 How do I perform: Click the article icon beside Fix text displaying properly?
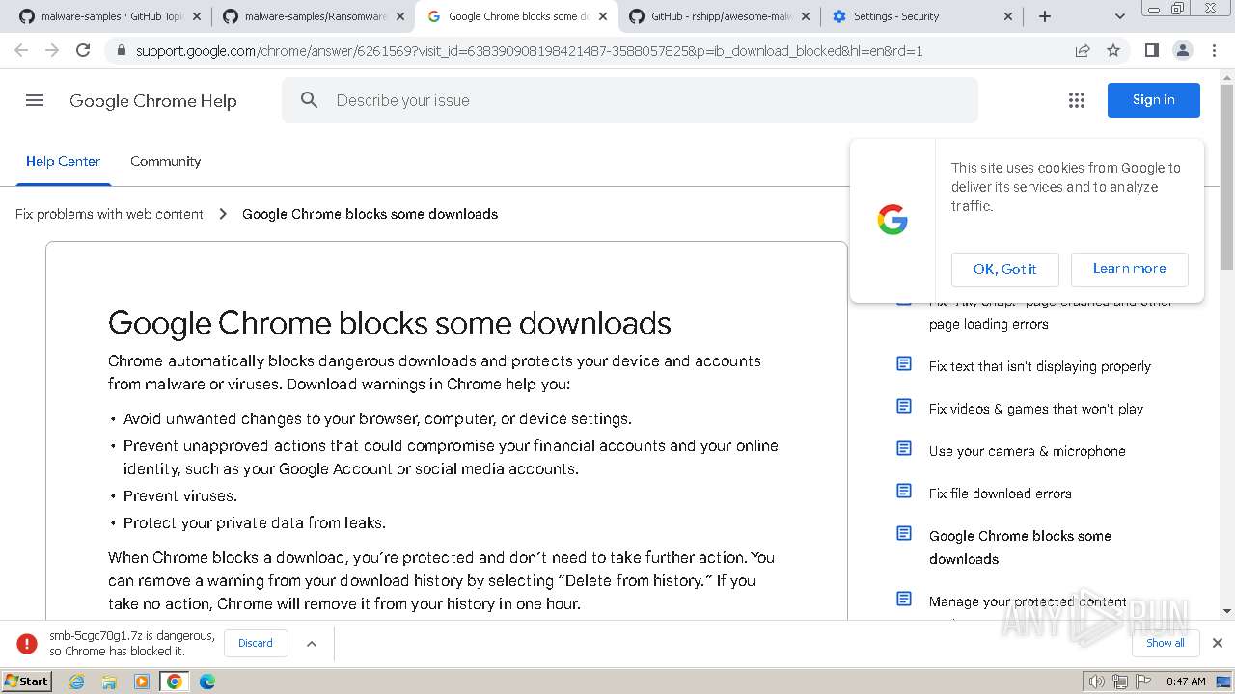(904, 364)
